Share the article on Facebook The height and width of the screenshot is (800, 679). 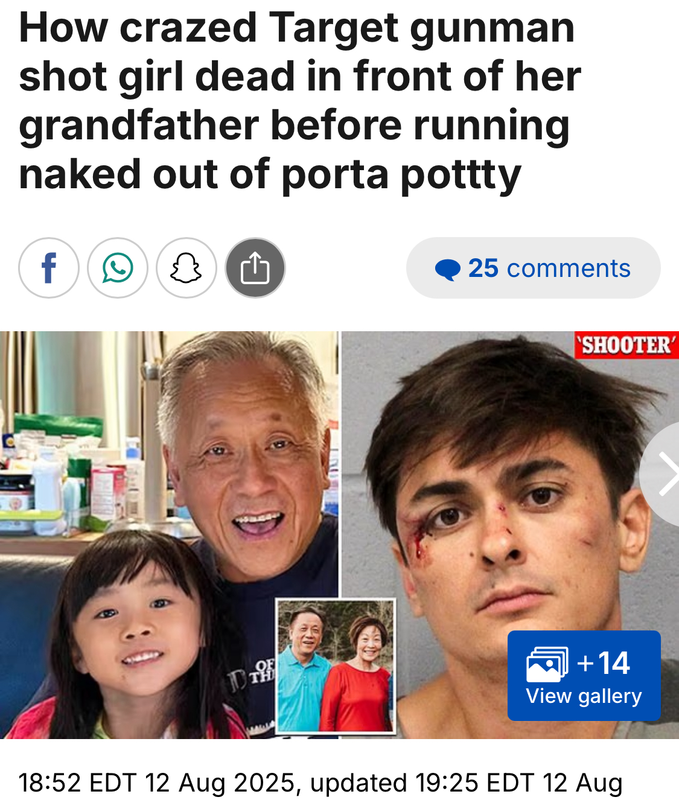click(49, 268)
